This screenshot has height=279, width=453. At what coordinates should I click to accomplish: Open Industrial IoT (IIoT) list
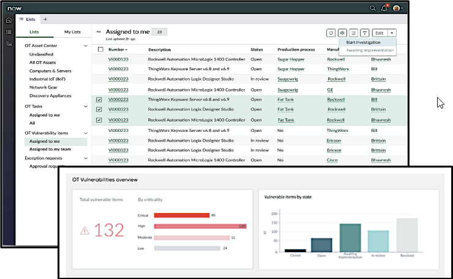(47, 79)
